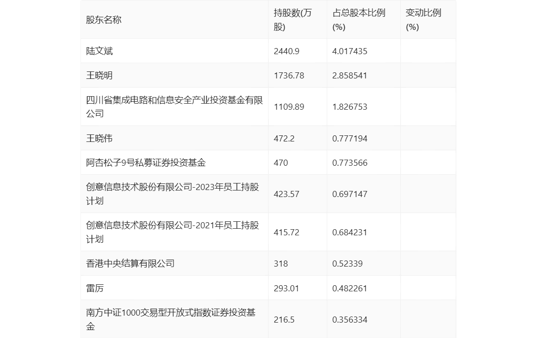Select the value 470

point(281,162)
